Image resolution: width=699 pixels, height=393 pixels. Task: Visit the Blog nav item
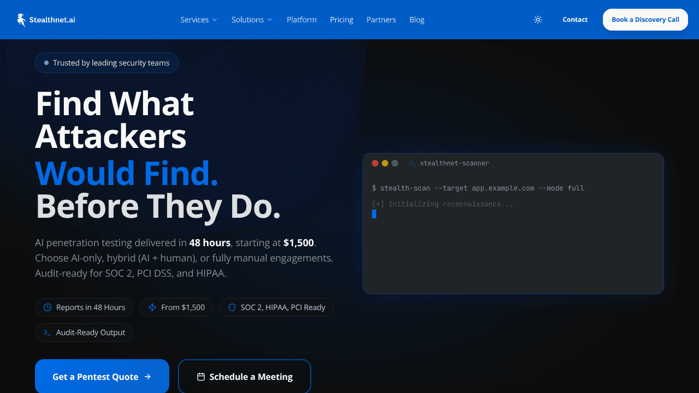tap(417, 20)
